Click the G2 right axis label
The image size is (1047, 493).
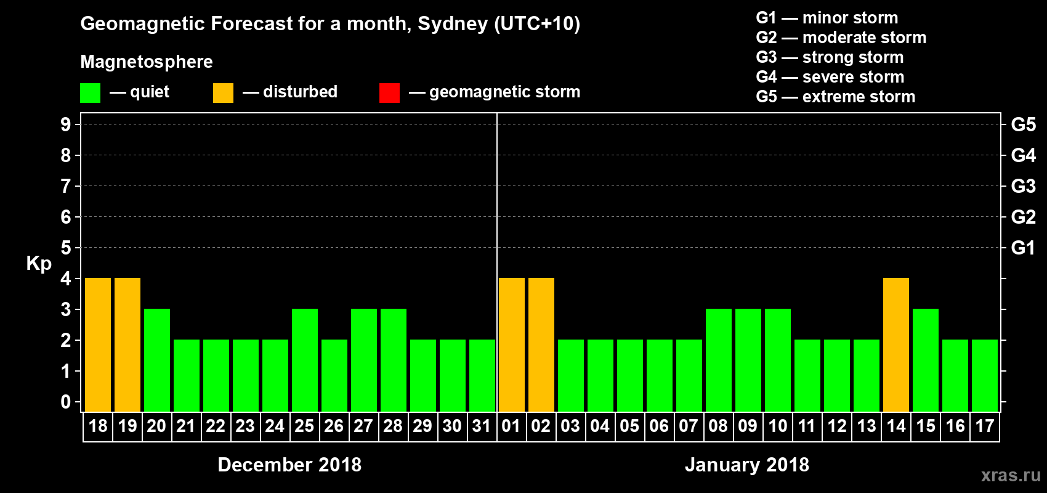(x=1024, y=217)
